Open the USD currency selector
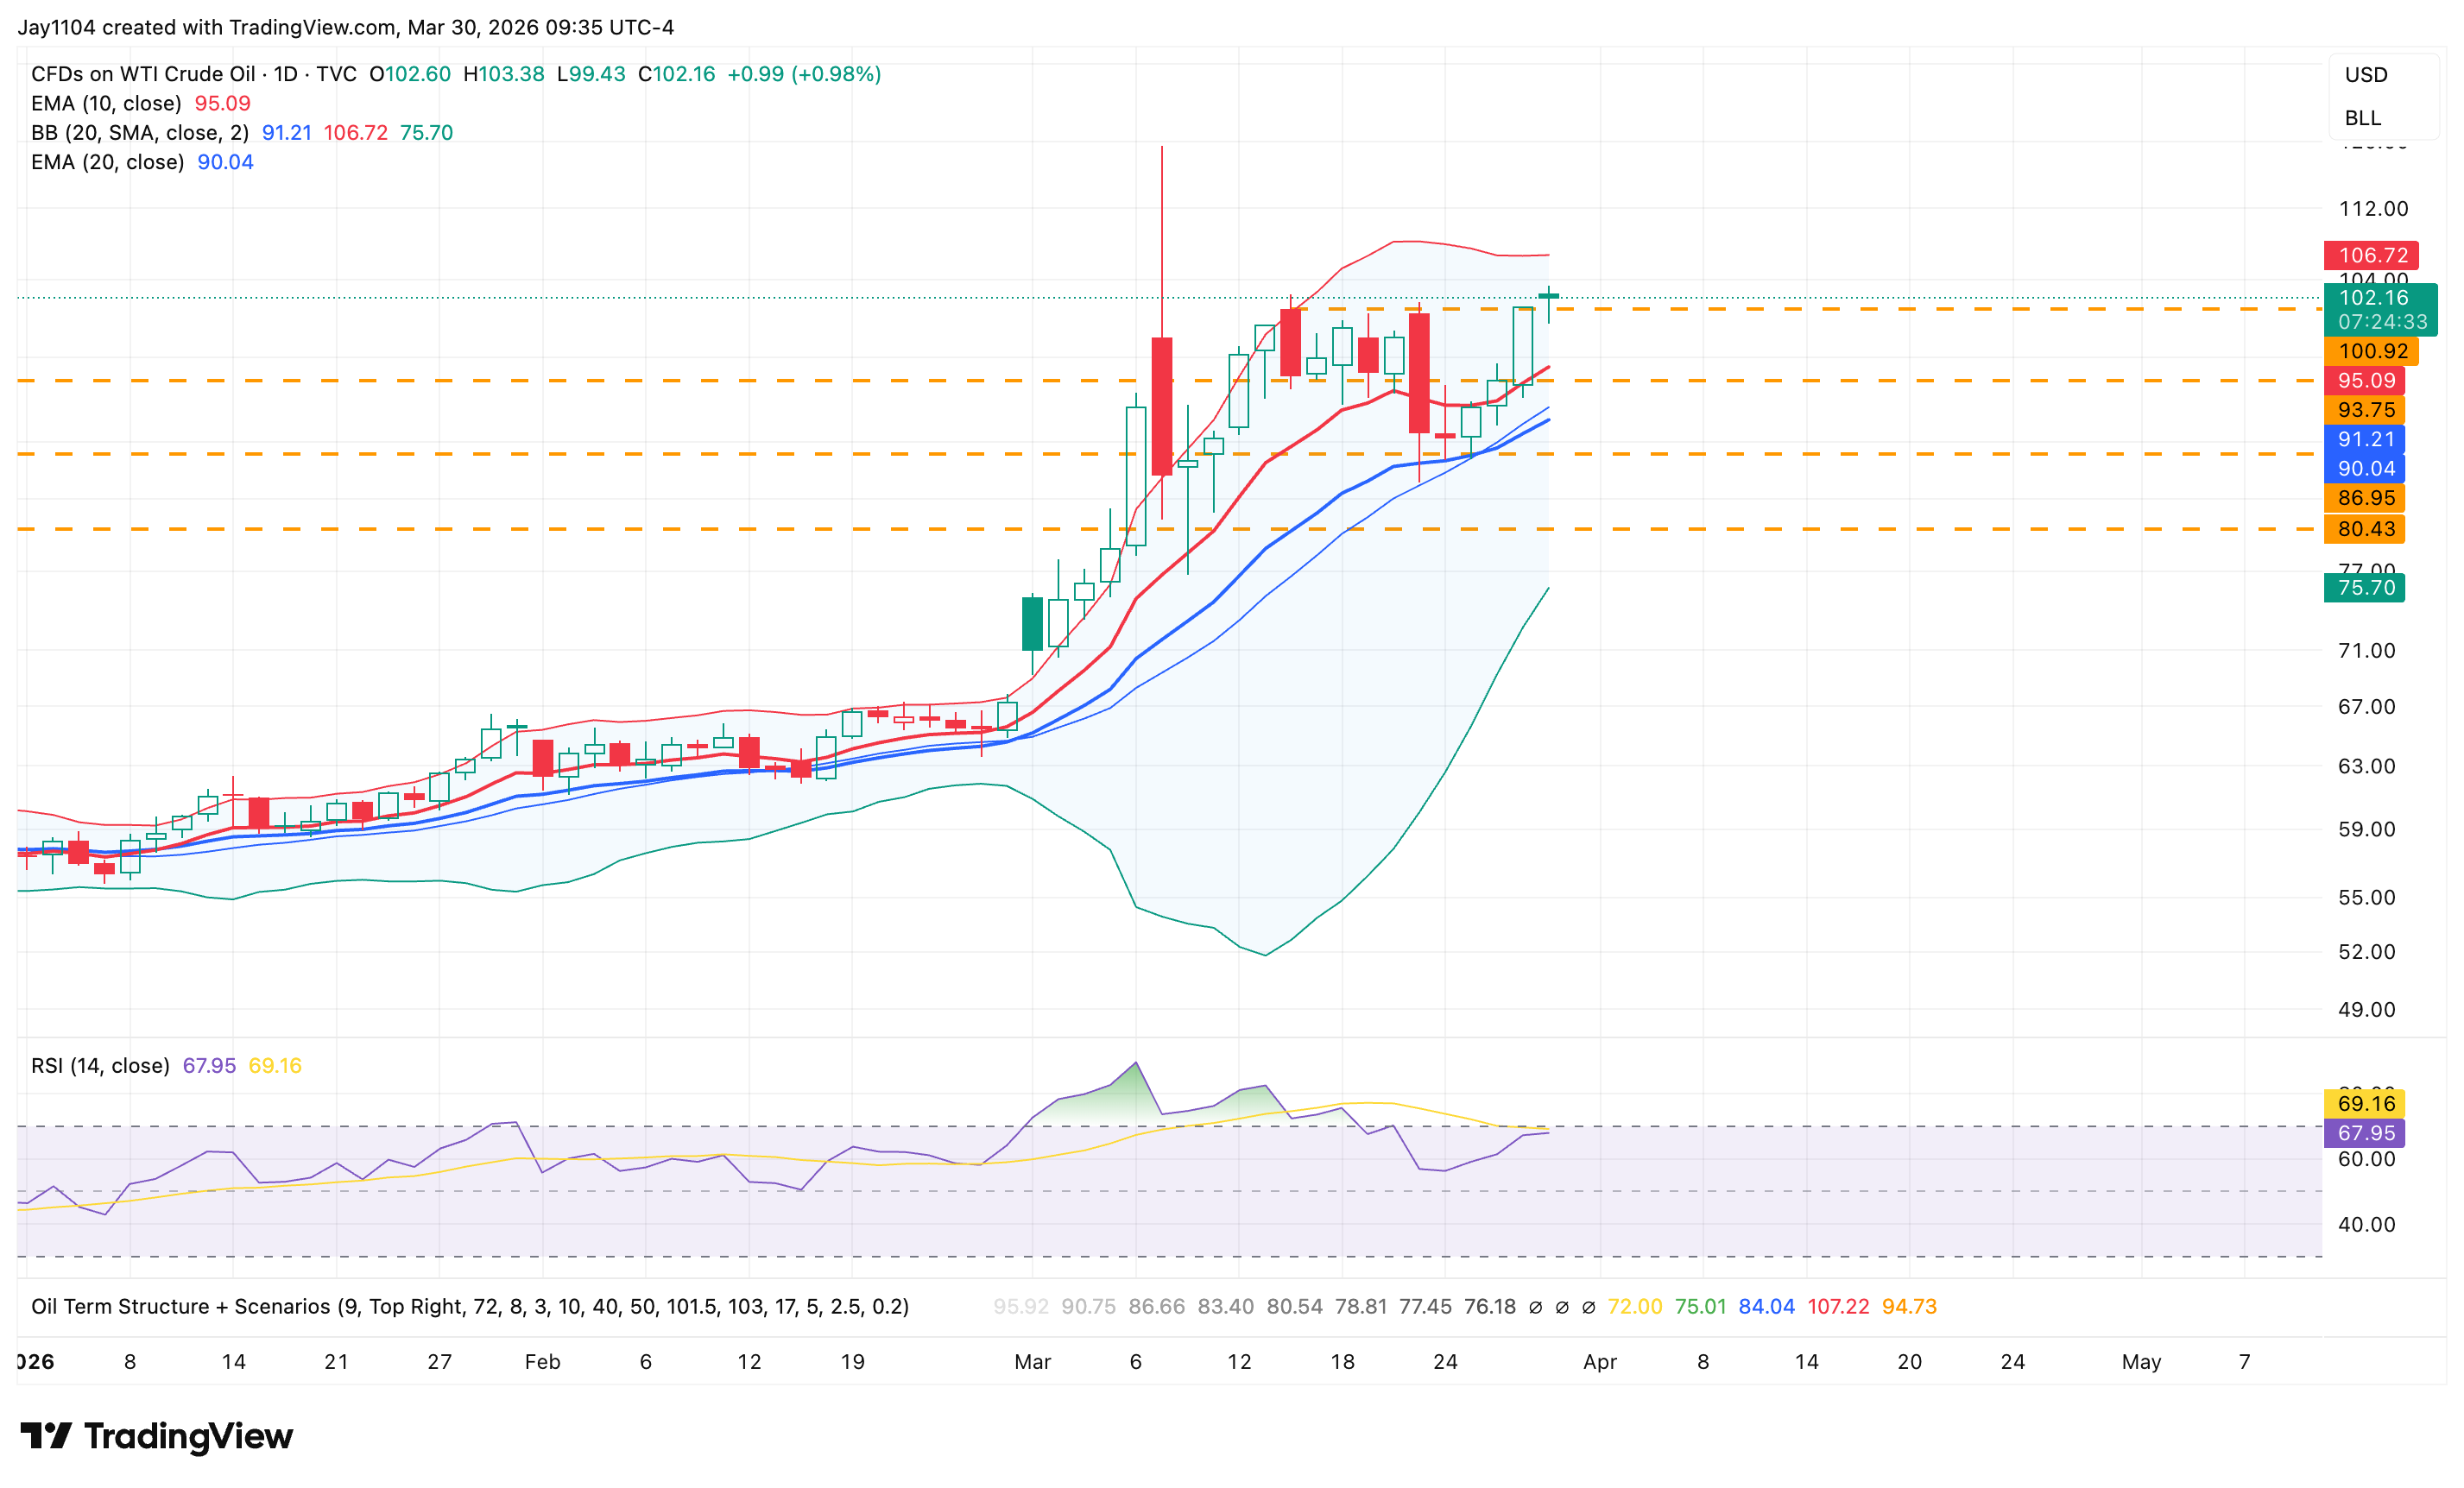This screenshot has width=2464, height=1488. coord(2366,75)
